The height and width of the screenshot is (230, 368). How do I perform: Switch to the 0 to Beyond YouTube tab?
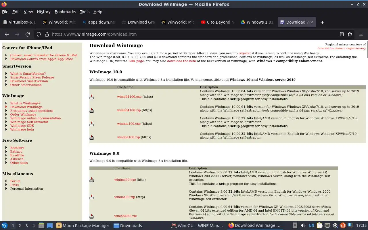(217, 22)
